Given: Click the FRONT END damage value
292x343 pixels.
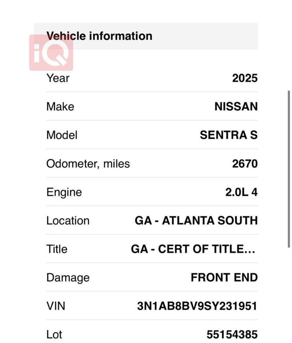Looking at the screenshot, I should point(224,277).
